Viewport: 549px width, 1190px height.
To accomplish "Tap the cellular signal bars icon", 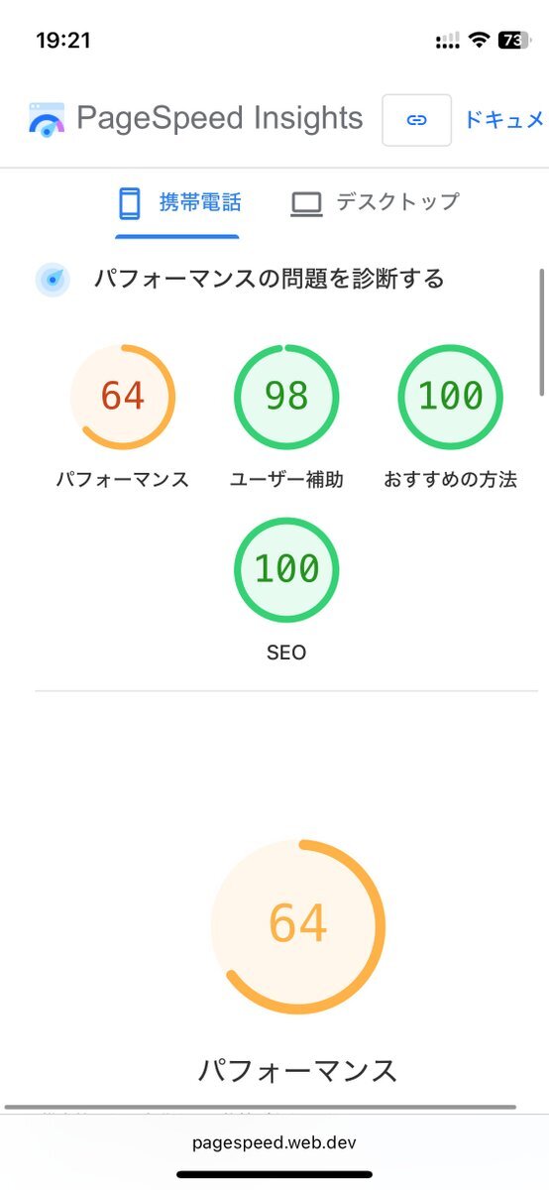I will coord(448,42).
